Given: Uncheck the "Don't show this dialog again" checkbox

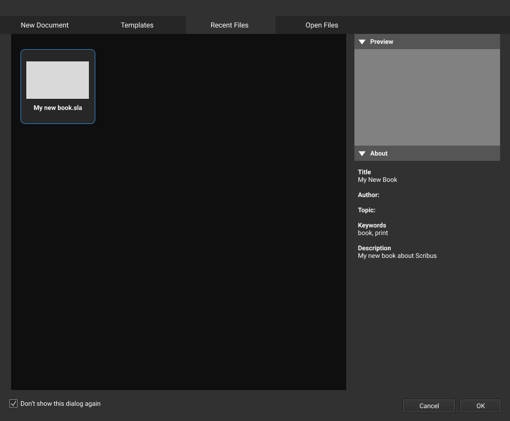Looking at the screenshot, I should (13, 404).
